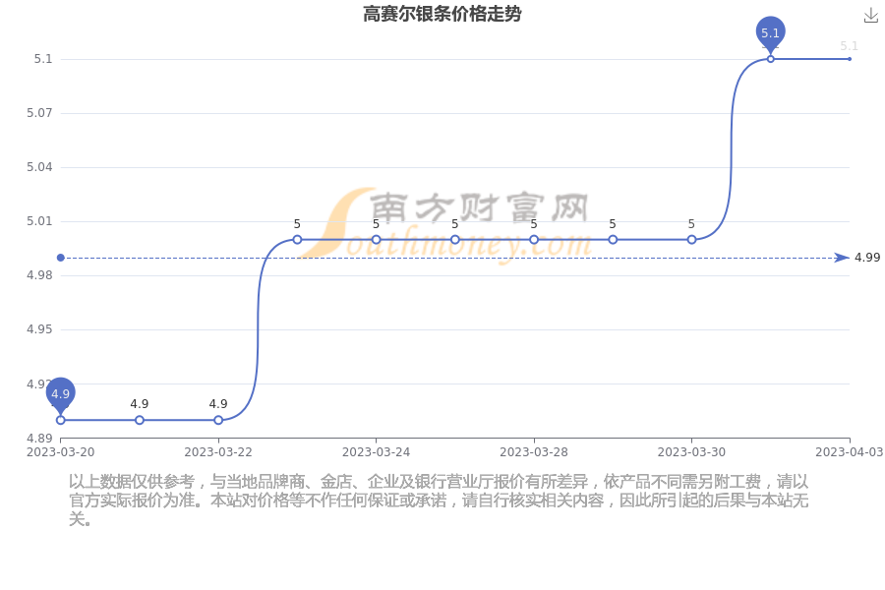
Task: Download the chart as image
Action: pyautogui.click(x=871, y=16)
